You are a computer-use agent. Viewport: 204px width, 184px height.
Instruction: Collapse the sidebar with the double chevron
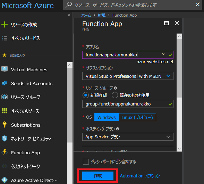(69, 15)
